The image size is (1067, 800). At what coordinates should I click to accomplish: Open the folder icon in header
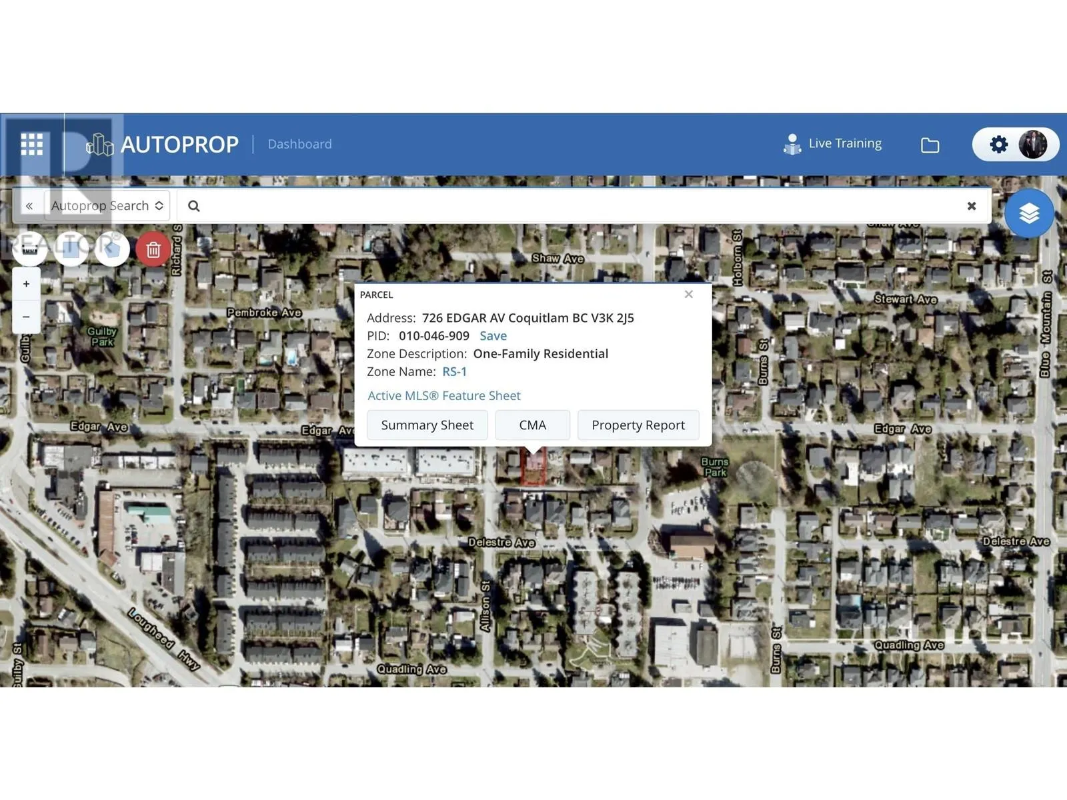930,145
